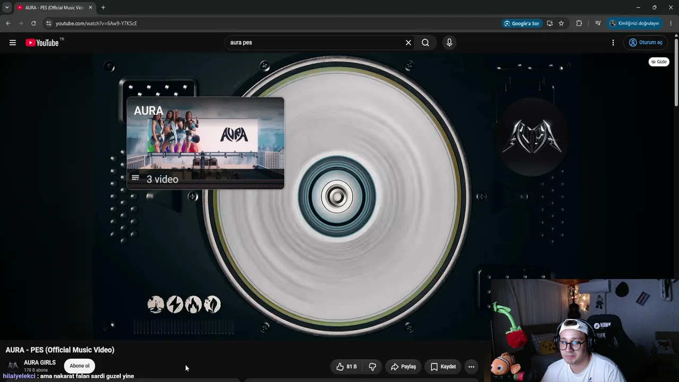Hide end cards with Gizle button
679x382 pixels.
coord(659,62)
